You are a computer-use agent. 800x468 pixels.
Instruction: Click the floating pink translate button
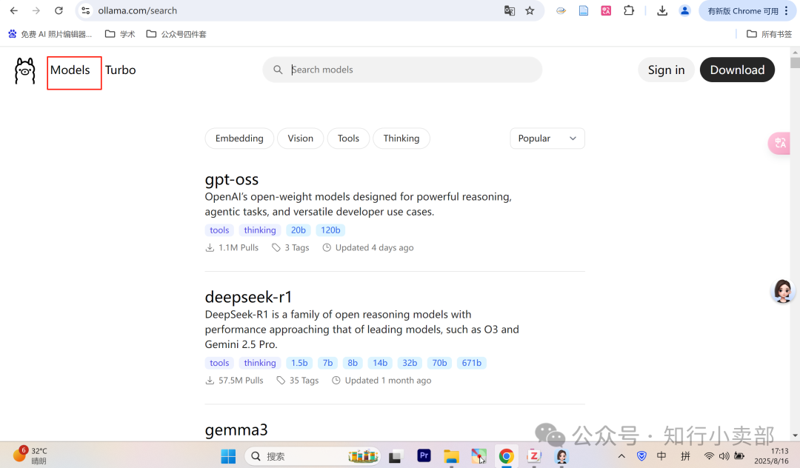[779, 143]
